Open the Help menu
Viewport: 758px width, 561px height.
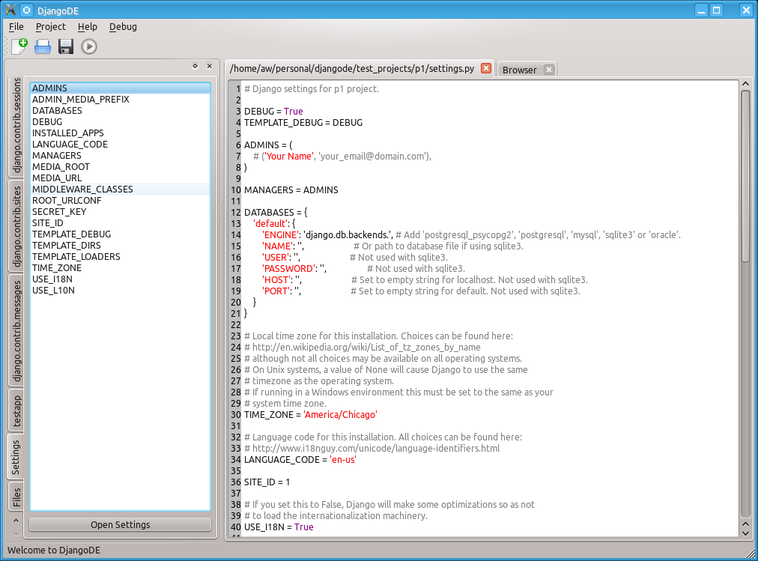click(x=88, y=26)
